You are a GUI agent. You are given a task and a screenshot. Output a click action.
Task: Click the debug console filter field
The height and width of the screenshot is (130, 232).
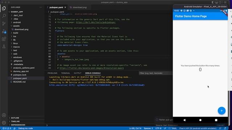coord(156,73)
